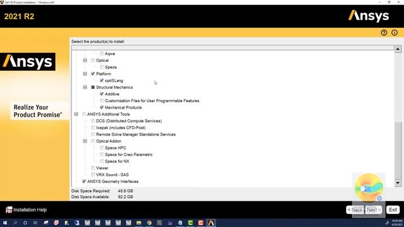Select the Structural Mechanics label
The height and width of the screenshot is (227, 404).
(114, 87)
